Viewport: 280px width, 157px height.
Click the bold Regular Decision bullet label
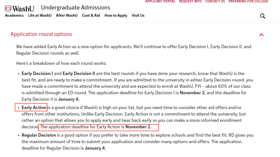pos(39,135)
